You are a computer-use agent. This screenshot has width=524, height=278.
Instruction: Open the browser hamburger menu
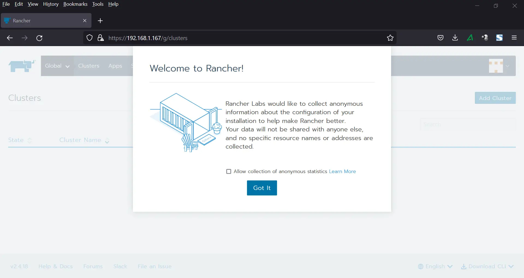click(514, 38)
